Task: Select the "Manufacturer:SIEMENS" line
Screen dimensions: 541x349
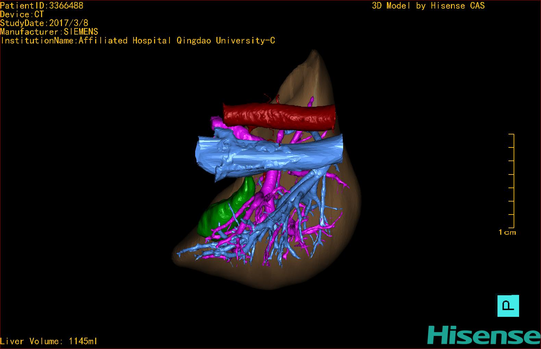Action: click(49, 32)
